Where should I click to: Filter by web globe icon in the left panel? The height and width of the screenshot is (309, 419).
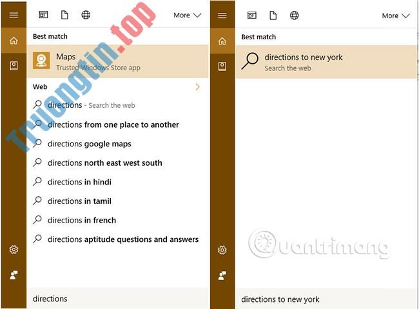point(86,15)
